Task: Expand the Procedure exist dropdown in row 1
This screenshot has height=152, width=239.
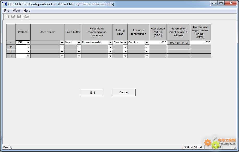Action: (x=111, y=43)
